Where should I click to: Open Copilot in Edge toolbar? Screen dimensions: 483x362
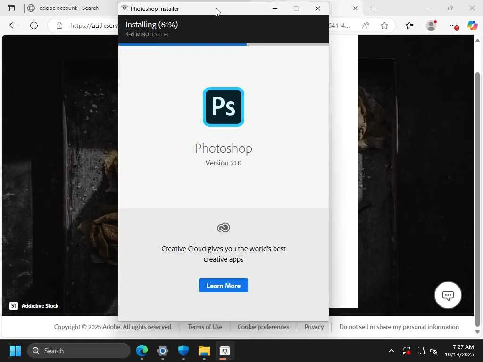click(x=472, y=25)
